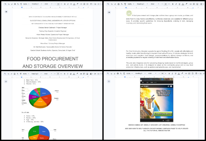Click play button on the upper video
Screen dimensions: 206x141
(x=143, y=82)
